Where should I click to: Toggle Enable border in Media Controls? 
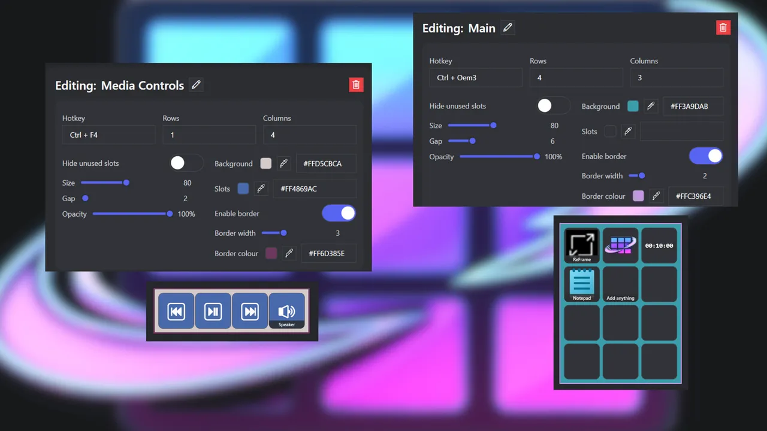[x=339, y=213]
